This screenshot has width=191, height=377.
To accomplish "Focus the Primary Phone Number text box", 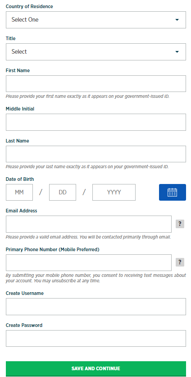I will pos(89,262).
